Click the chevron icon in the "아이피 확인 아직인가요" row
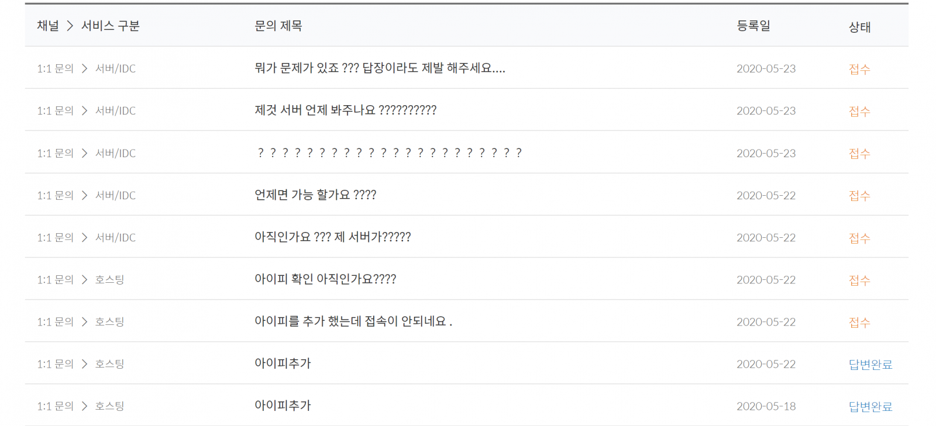This screenshot has width=936, height=426. click(84, 279)
